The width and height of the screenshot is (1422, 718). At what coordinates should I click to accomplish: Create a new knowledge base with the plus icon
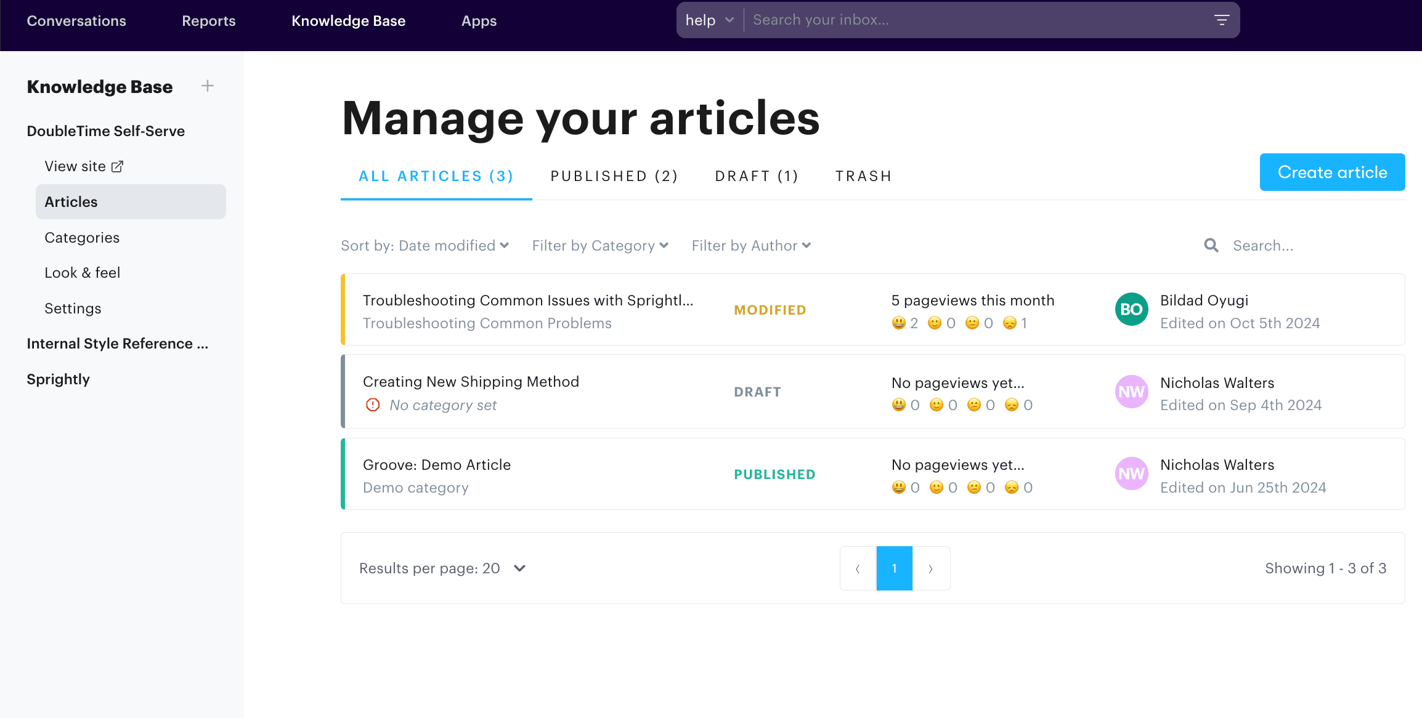208,86
